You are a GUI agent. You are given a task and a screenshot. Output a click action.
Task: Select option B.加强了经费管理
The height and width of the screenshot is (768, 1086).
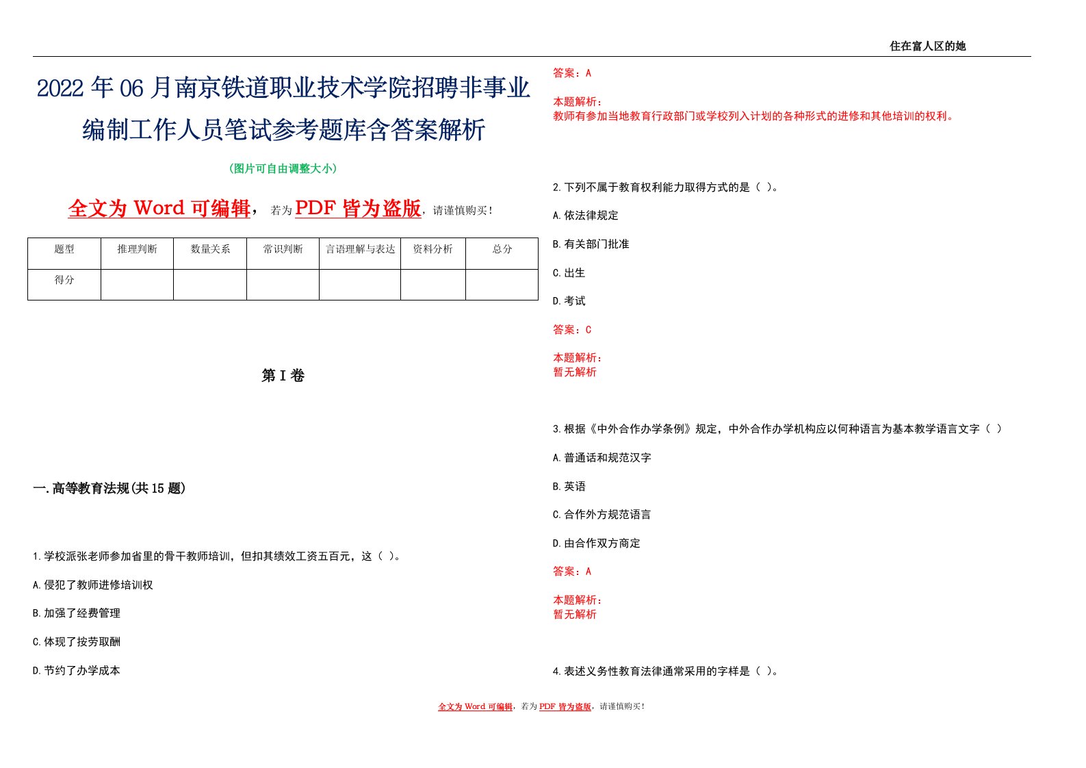click(x=77, y=613)
